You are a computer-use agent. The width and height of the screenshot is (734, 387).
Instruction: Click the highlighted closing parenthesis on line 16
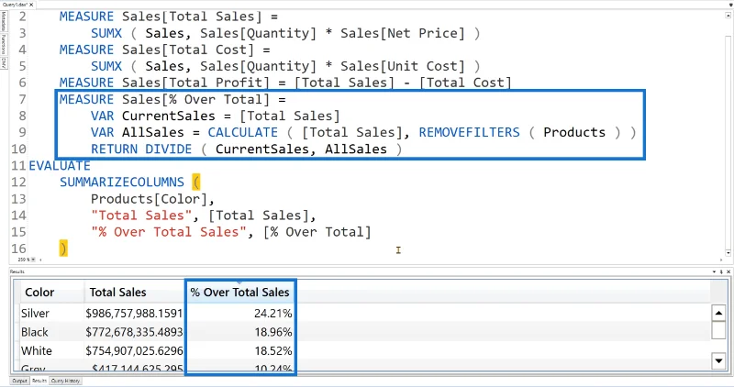tap(63, 248)
